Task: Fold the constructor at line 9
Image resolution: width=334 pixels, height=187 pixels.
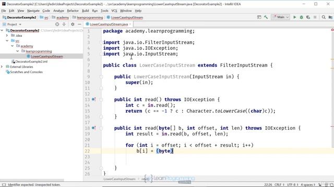Action: click(101, 77)
